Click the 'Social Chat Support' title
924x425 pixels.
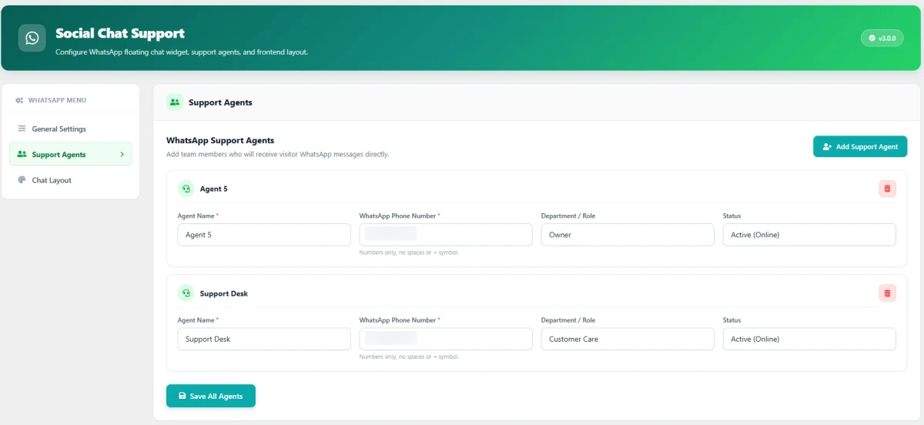[120, 33]
